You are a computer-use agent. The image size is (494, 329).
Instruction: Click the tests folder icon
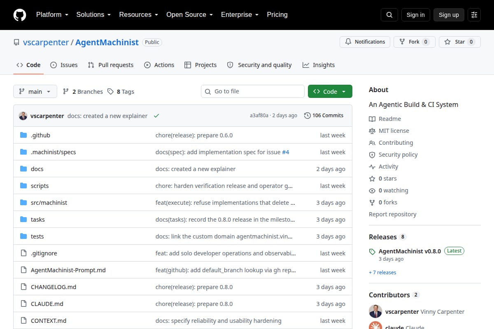[x=23, y=236]
